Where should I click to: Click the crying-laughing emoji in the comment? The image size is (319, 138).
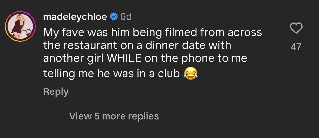click(x=190, y=73)
